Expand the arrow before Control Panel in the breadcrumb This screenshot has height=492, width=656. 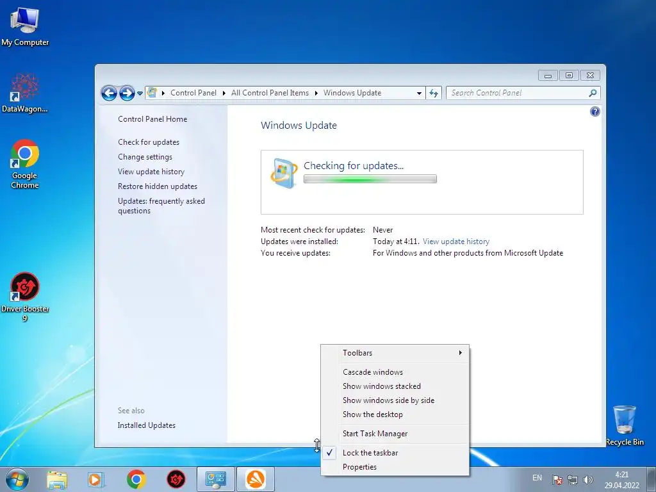tap(163, 93)
